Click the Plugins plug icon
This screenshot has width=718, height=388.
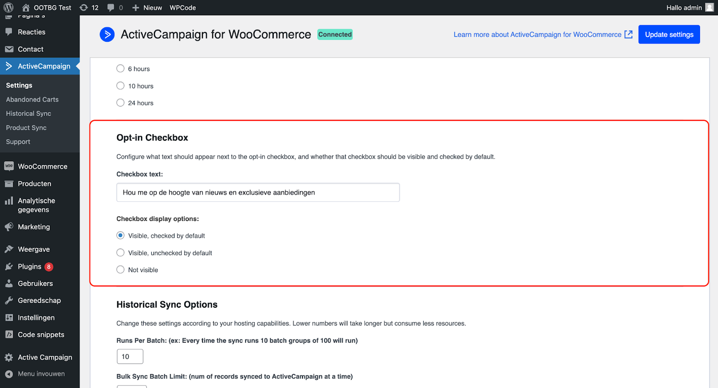pyautogui.click(x=9, y=267)
